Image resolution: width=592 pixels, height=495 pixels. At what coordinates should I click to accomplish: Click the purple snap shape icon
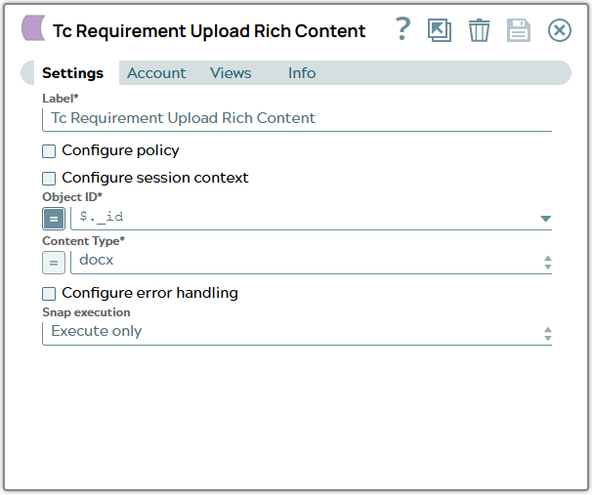click(33, 28)
